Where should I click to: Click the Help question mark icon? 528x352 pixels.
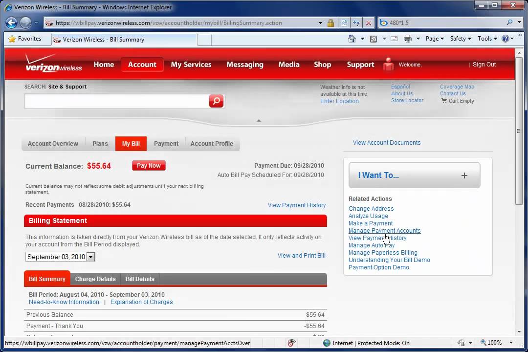click(x=505, y=39)
